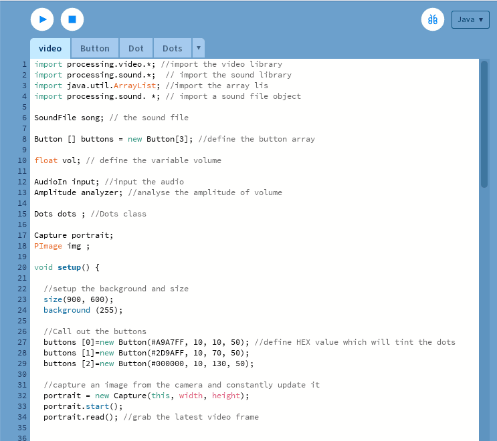Click 'portrait.read();' statement
The height and width of the screenshot is (441, 497).
[80, 417]
